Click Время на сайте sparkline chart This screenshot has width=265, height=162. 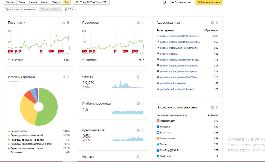pyautogui.click(x=128, y=138)
